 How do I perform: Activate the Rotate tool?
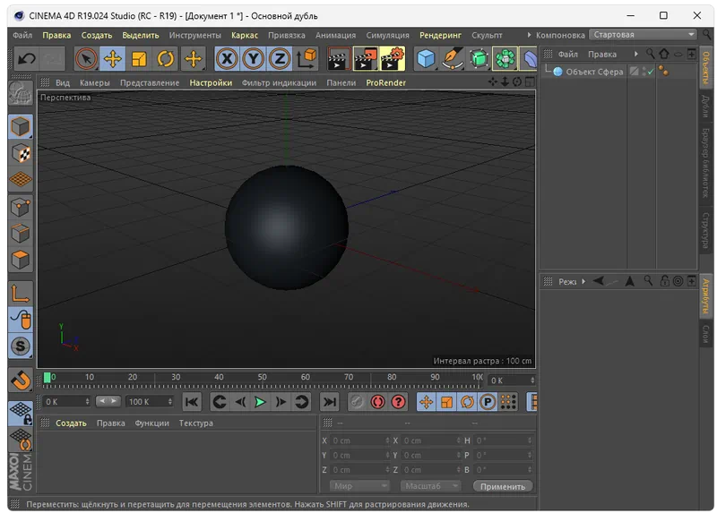point(166,58)
